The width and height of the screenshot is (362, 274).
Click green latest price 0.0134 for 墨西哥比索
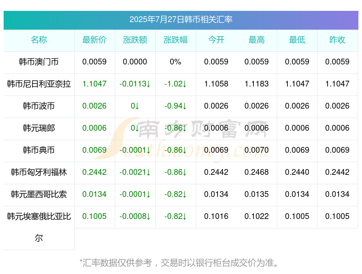(94, 194)
